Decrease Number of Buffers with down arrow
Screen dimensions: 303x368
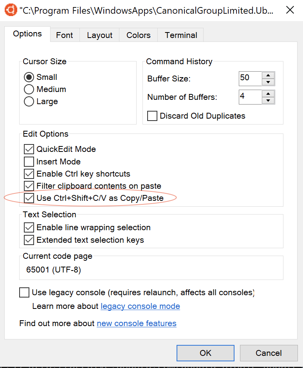[268, 101]
